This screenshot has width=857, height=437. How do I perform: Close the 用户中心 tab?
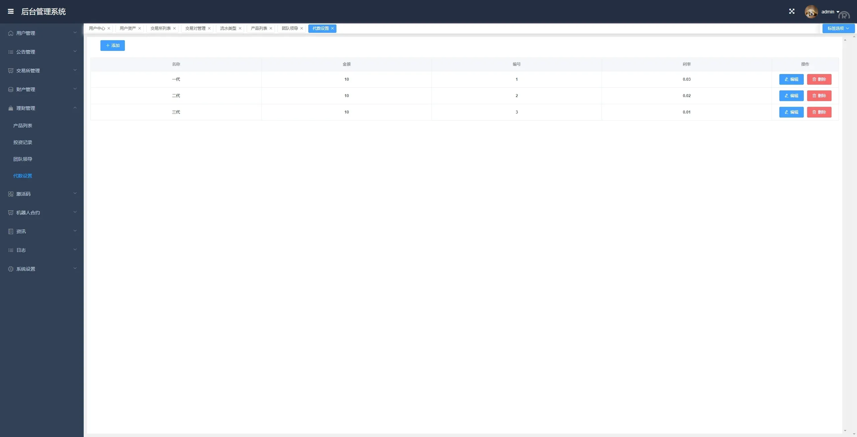[x=109, y=28]
